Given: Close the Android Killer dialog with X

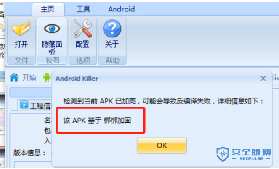Looking at the screenshot, I should (263, 78).
